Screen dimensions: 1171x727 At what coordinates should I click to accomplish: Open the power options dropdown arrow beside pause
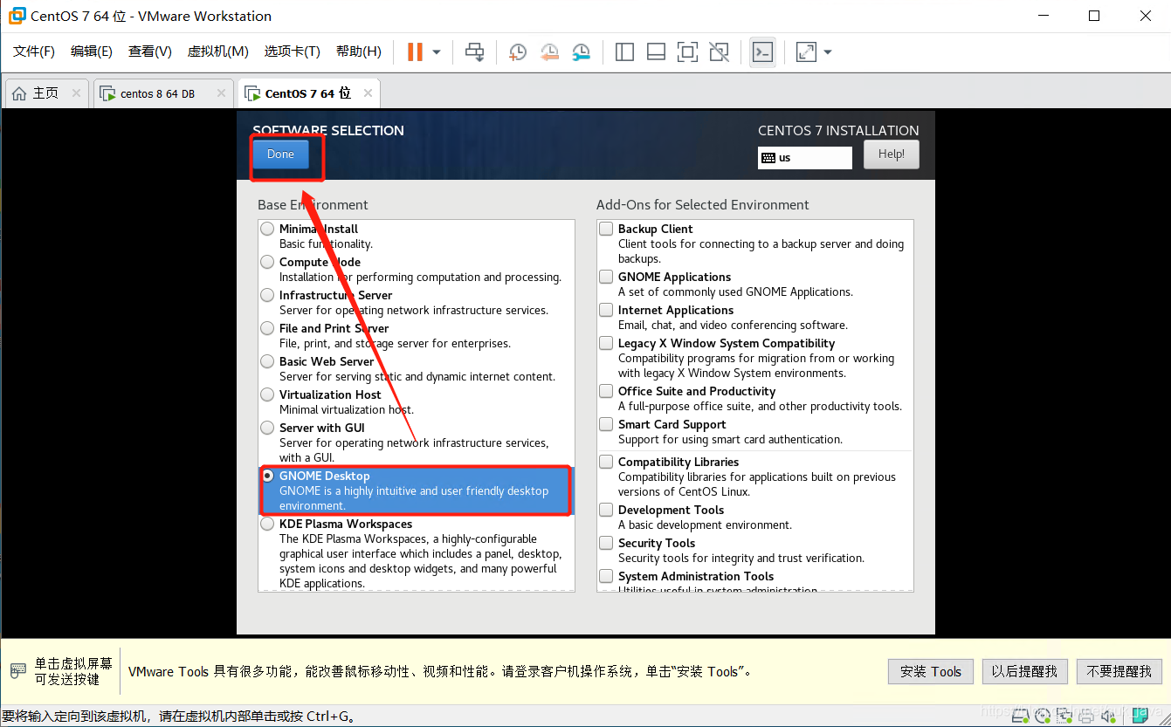437,52
